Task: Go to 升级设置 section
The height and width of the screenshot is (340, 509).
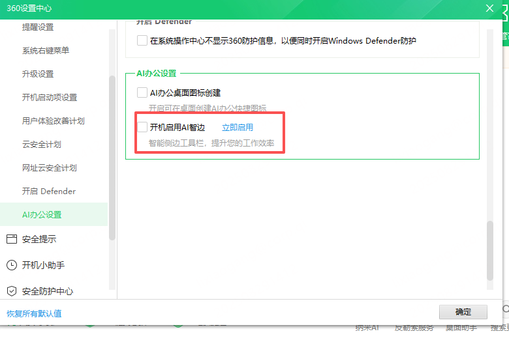Action: (38, 74)
